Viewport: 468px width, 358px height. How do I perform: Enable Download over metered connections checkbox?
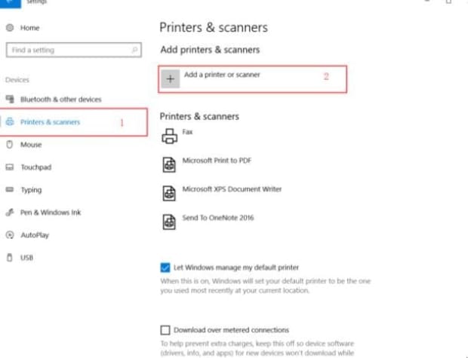[x=165, y=330]
